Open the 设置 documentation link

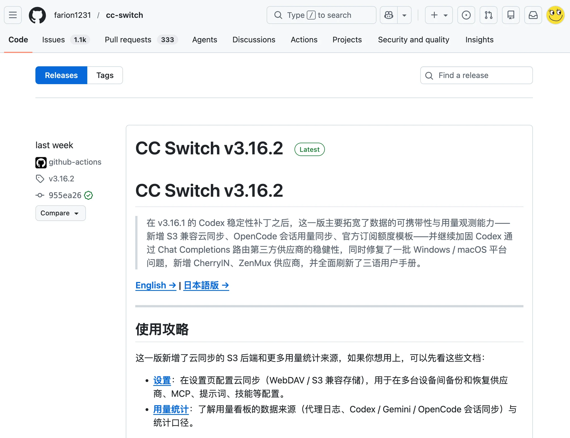162,380
